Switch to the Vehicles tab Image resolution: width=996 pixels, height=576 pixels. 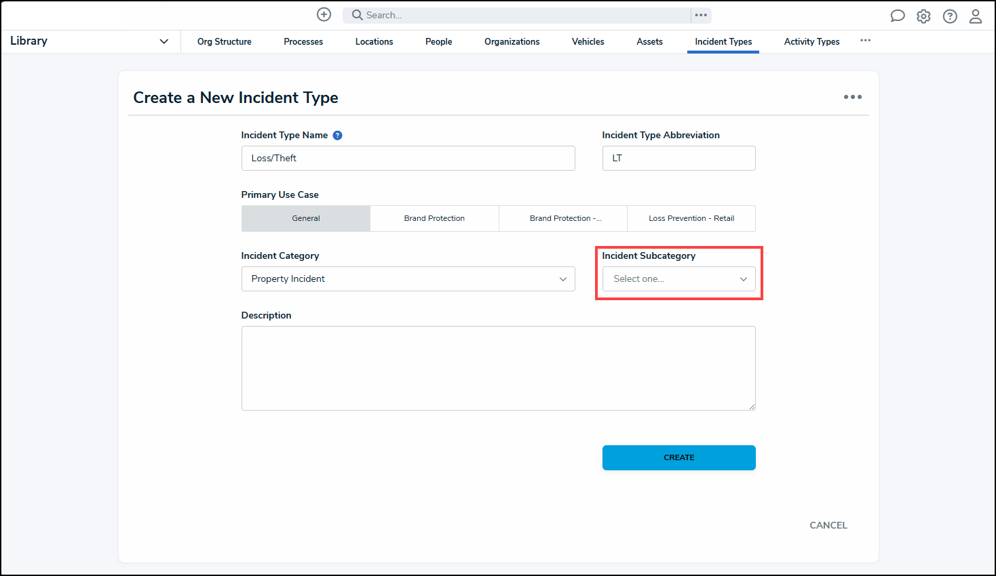pos(587,41)
